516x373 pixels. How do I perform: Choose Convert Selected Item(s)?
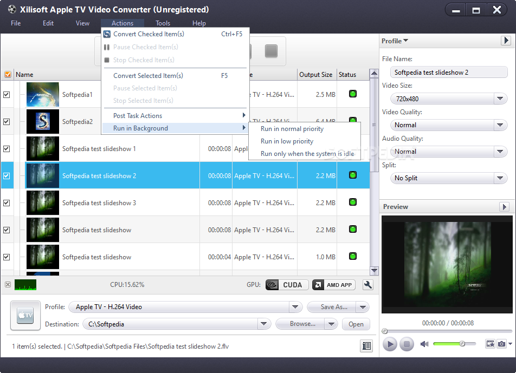(x=175, y=76)
